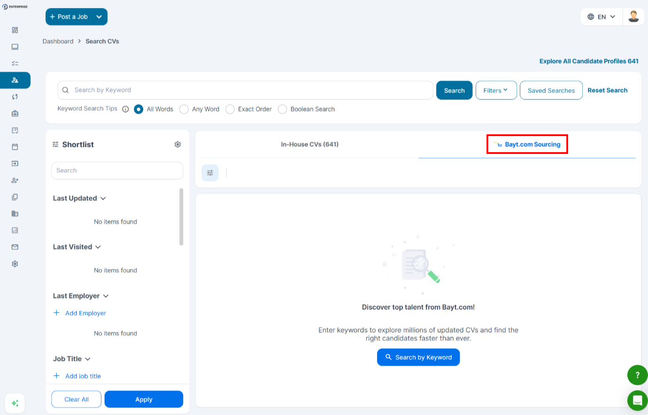Open the green help question mark button
Image resolution: width=648 pixels, height=415 pixels.
637,375
